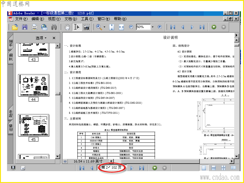Screen dimensions: 244x183
Task: Open the 编辑 menu
Action: pyautogui.click(x=38, y=19)
